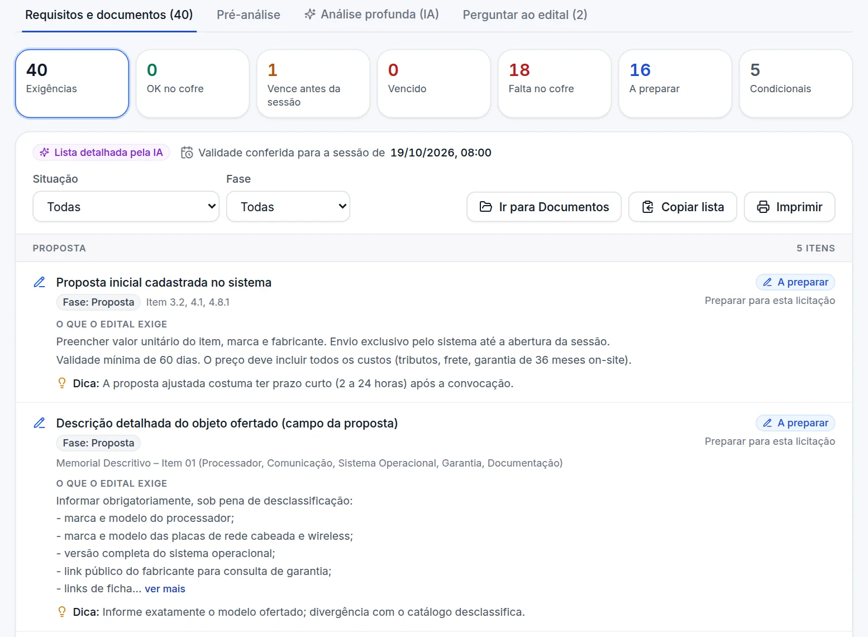Open the Análise profunda (IA) tab
The width and height of the screenshot is (868, 637).
coord(371,15)
